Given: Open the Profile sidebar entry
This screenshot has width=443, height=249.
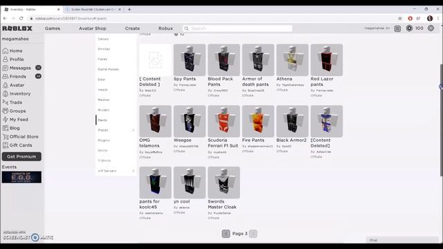Looking at the screenshot, I should point(13,59).
